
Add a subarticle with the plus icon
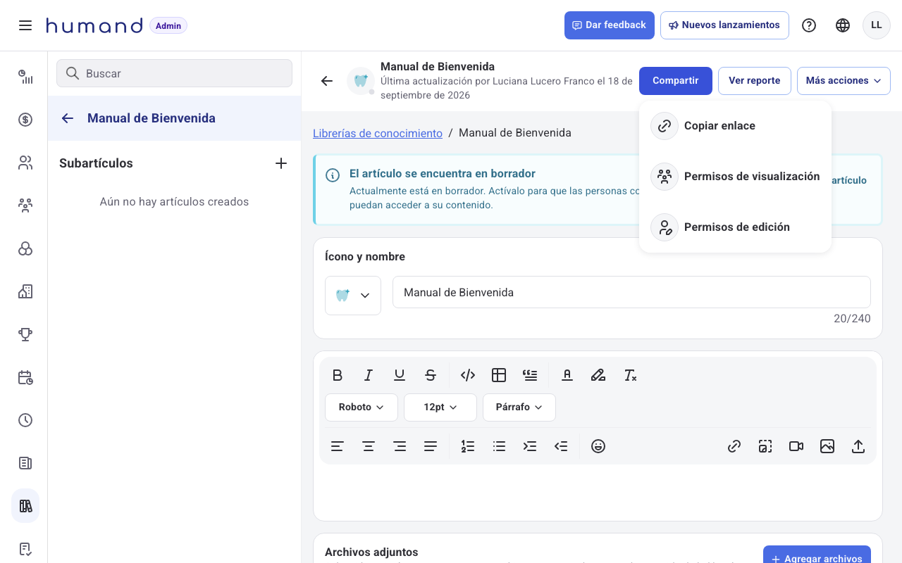pos(281,163)
